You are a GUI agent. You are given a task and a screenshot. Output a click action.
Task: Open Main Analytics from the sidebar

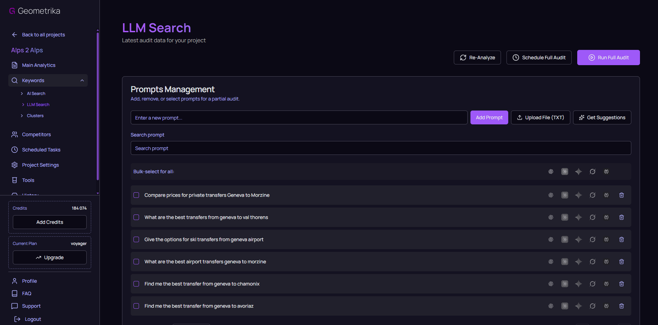point(38,65)
